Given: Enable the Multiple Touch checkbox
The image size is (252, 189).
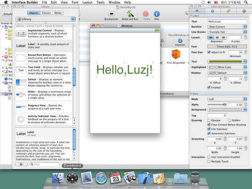Looking at the screenshot, I should [209, 161].
